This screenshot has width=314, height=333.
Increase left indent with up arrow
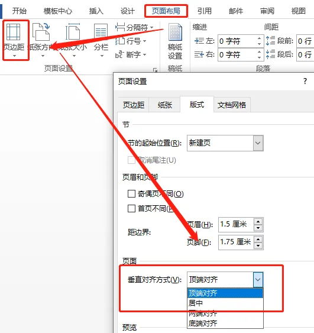tap(259, 38)
